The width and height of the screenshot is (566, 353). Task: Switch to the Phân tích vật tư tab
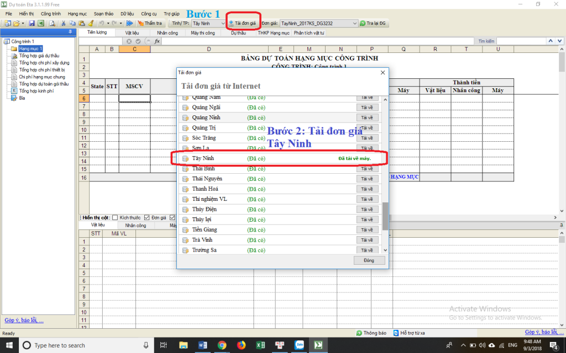tap(309, 33)
